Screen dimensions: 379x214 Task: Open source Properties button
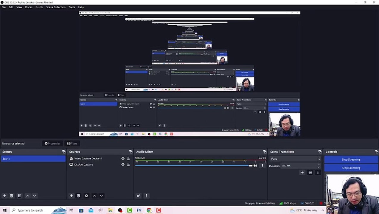pos(52,143)
